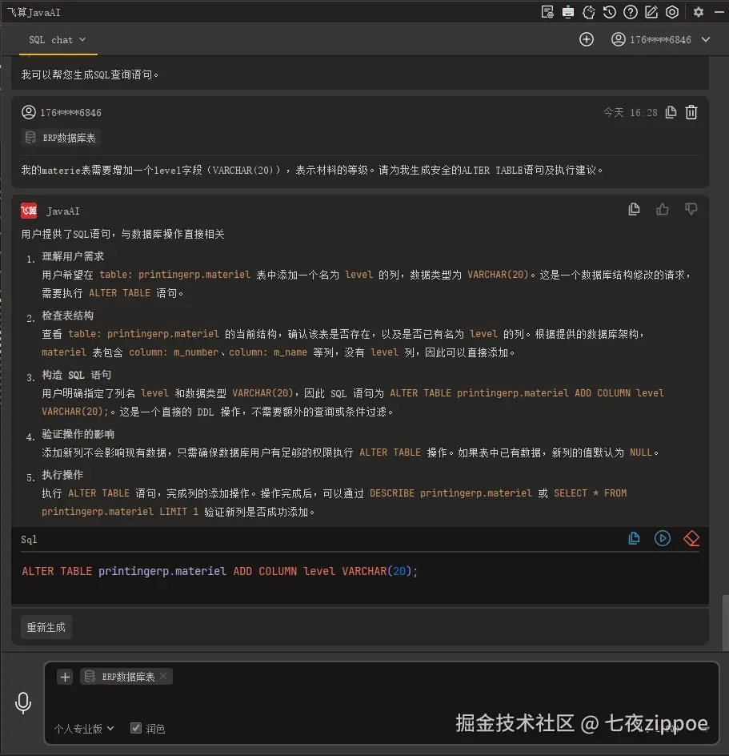Open the gear options icon
The height and width of the screenshot is (756, 729).
point(698,12)
